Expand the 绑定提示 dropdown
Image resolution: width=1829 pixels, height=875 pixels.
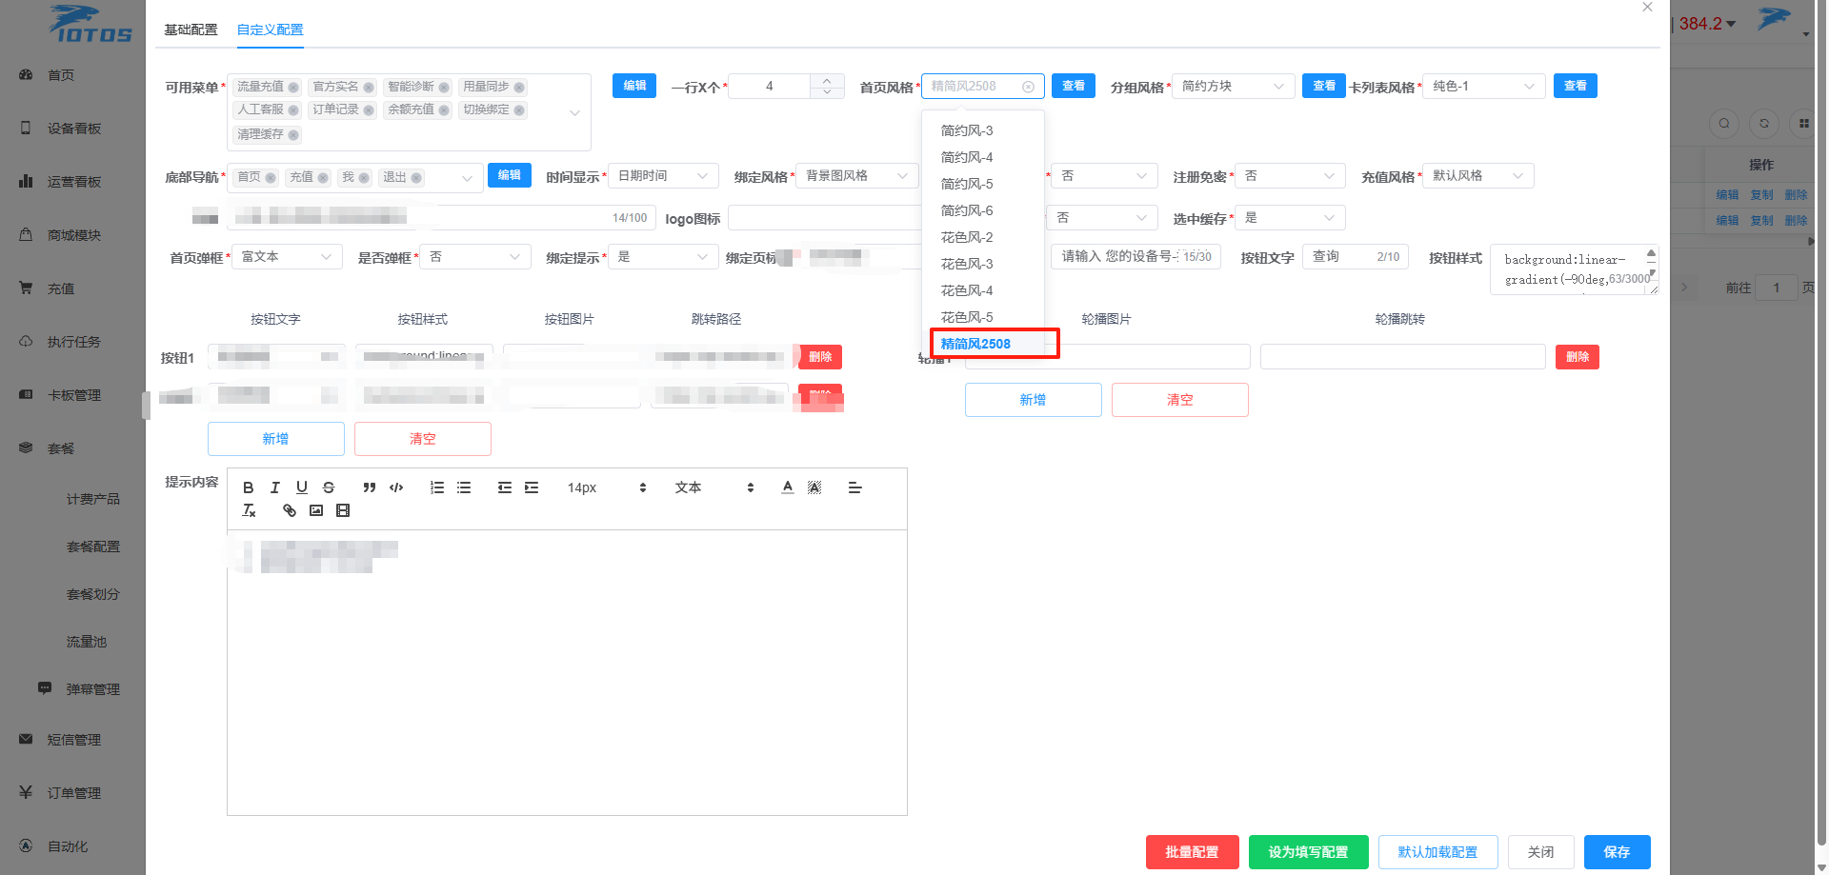click(663, 257)
